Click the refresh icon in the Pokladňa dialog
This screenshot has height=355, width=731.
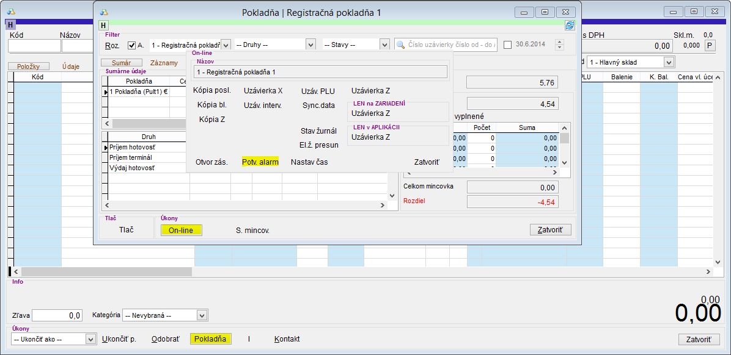[570, 26]
